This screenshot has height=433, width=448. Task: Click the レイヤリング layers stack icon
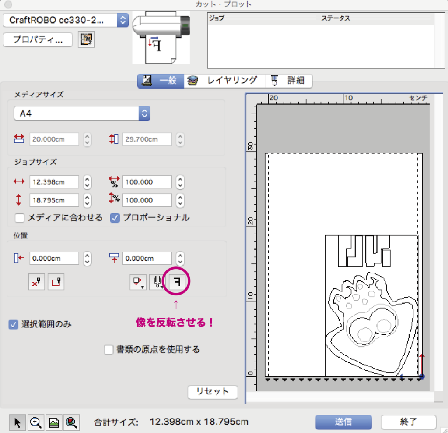(x=192, y=81)
